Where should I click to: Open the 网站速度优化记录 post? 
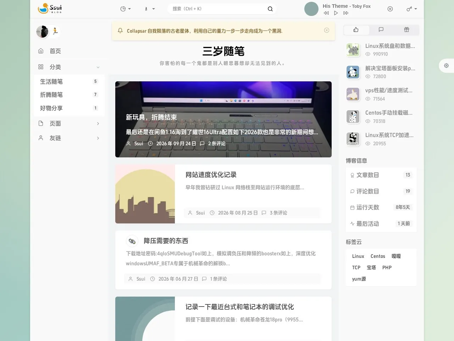pyautogui.click(x=211, y=175)
